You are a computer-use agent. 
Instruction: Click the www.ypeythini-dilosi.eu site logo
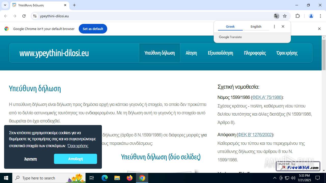coord(54,53)
